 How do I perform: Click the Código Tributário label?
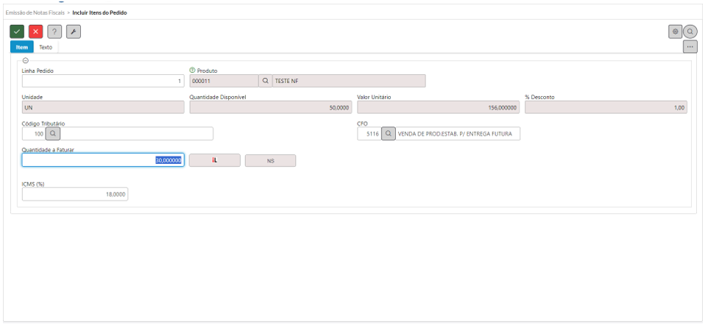tap(43, 123)
